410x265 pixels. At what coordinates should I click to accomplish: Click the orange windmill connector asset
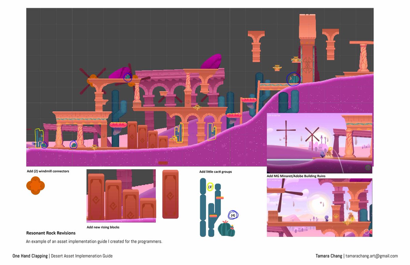36,186
